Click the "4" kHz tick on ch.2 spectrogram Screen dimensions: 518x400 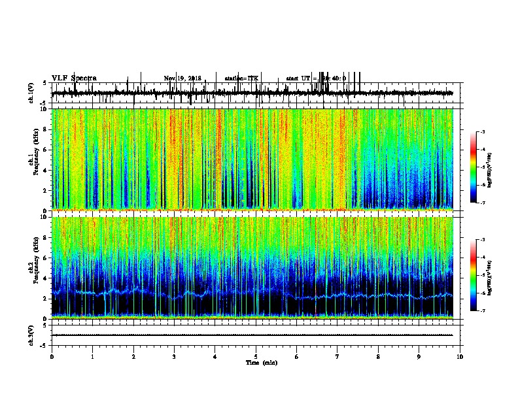pyautogui.click(x=46, y=278)
